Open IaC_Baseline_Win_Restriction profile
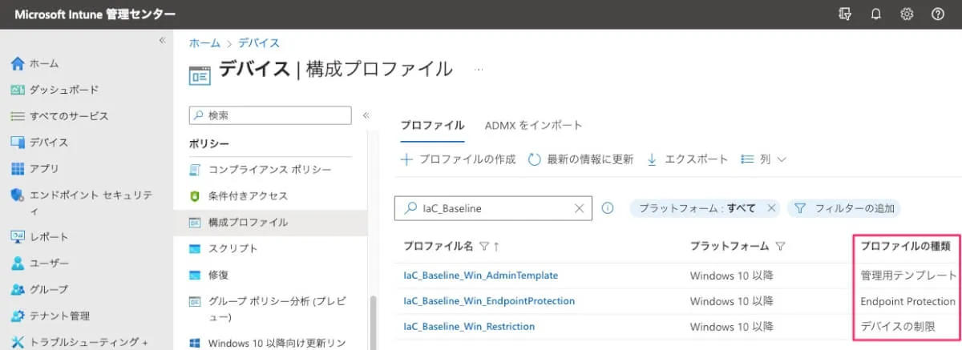The image size is (962, 350). point(469,327)
